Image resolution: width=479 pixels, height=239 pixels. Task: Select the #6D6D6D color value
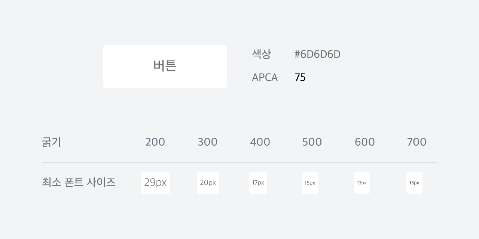coord(317,55)
